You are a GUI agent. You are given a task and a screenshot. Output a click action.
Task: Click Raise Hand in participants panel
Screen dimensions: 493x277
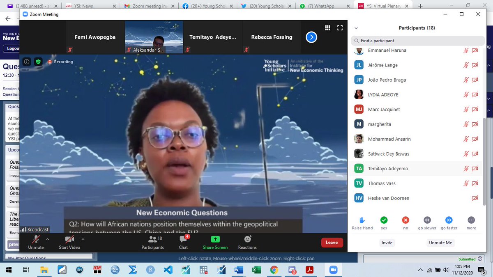[362, 223]
